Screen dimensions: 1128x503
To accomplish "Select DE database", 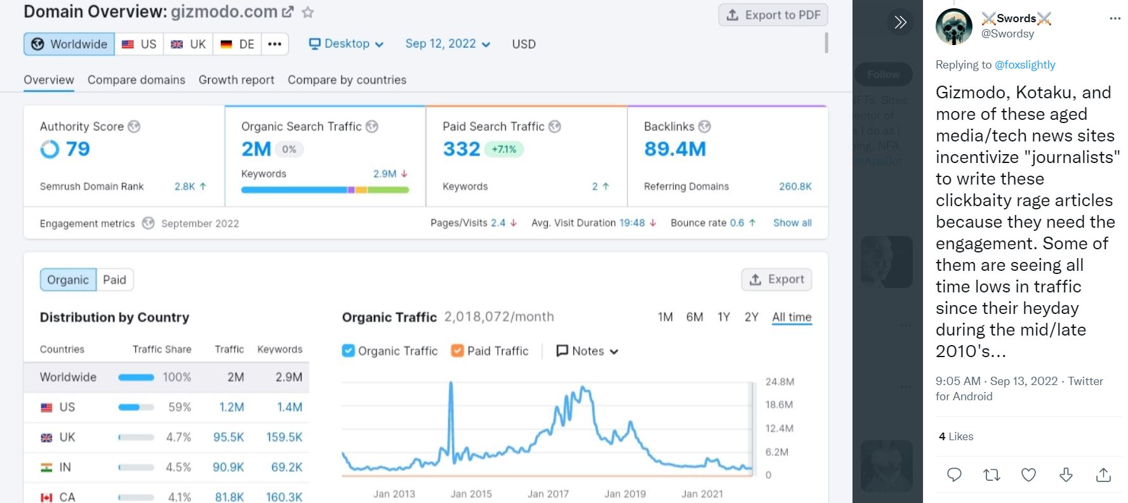I will [x=237, y=44].
